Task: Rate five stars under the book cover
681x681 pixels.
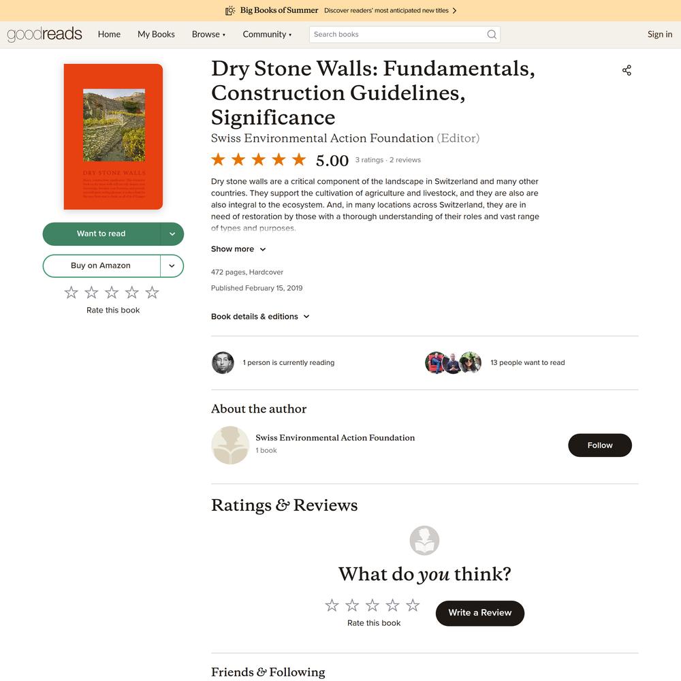Action: click(152, 293)
